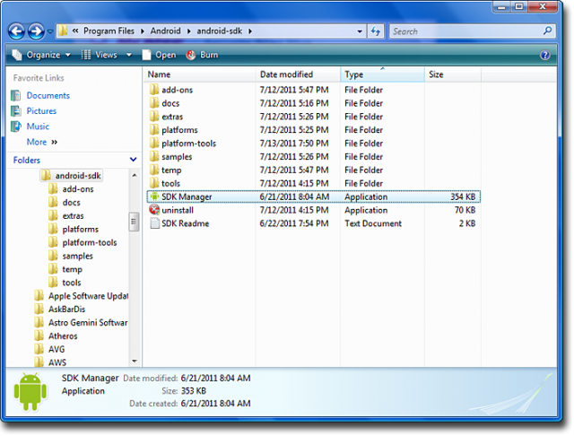Click the refresh icon beside address bar
Image resolution: width=574 pixels, height=436 pixels.
tap(376, 31)
